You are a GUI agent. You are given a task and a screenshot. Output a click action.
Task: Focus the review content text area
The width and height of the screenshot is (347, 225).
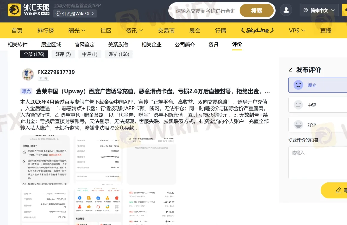coord(317,163)
